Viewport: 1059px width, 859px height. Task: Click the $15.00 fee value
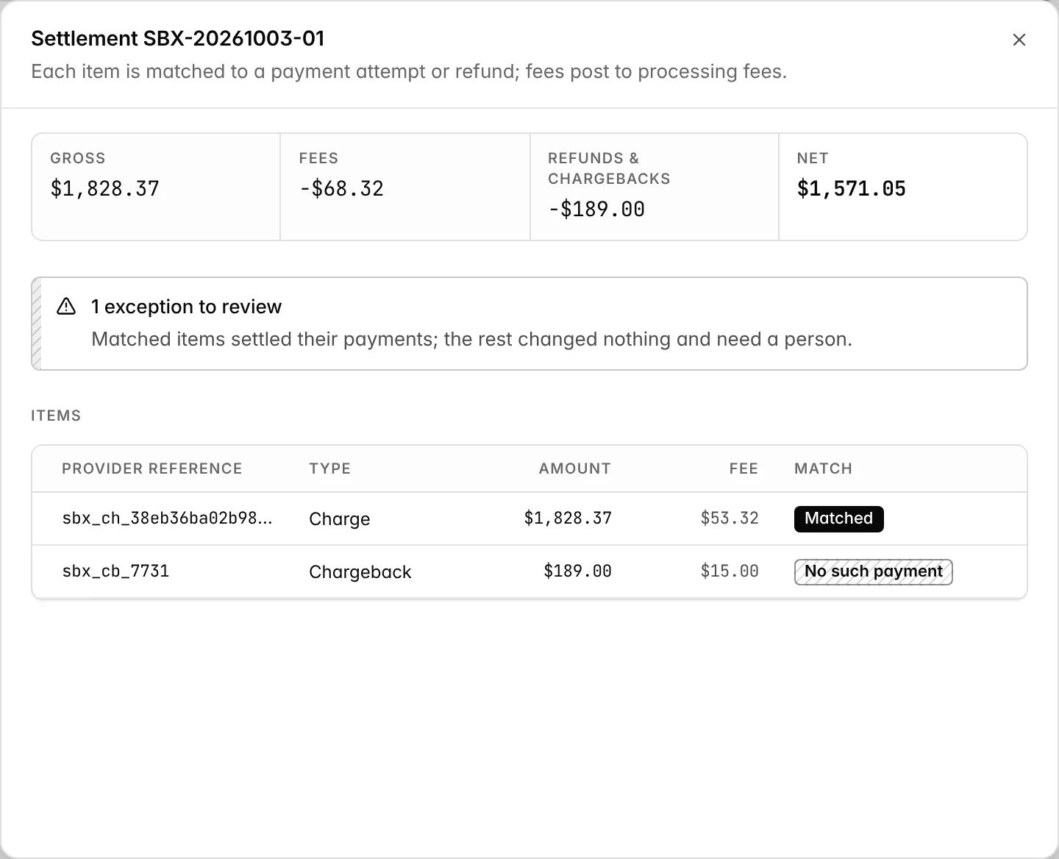pyautogui.click(x=729, y=571)
